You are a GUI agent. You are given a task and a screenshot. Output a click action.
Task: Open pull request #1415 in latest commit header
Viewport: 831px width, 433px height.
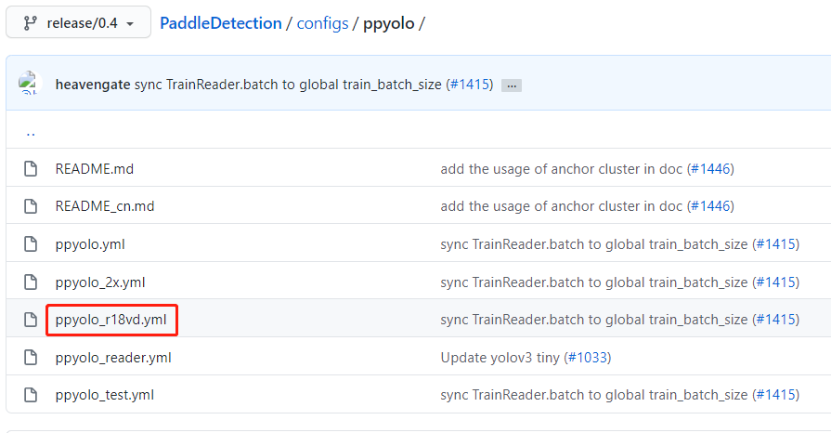(470, 85)
